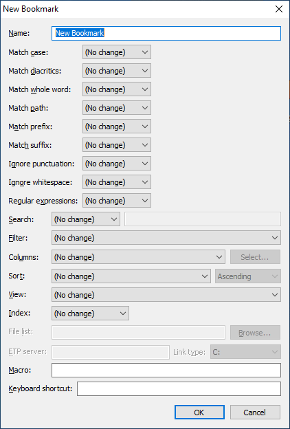Open the View dropdown
The width and height of the screenshot is (290, 429).
coord(166,295)
